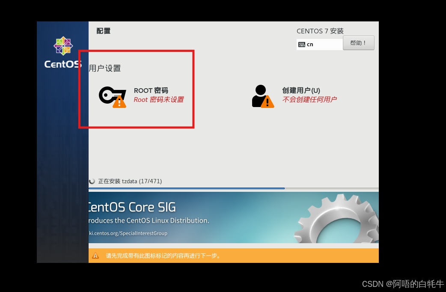Click SpecialInterestGroup wiki URL in banner
The width and height of the screenshot is (446, 292).
point(128,233)
